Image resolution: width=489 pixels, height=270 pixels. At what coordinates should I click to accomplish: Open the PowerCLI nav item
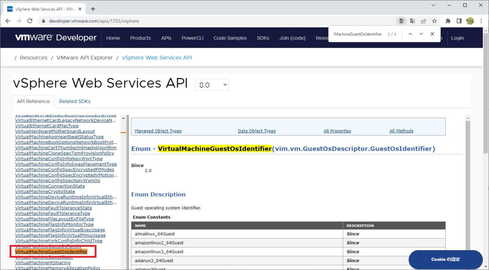pyautogui.click(x=192, y=38)
